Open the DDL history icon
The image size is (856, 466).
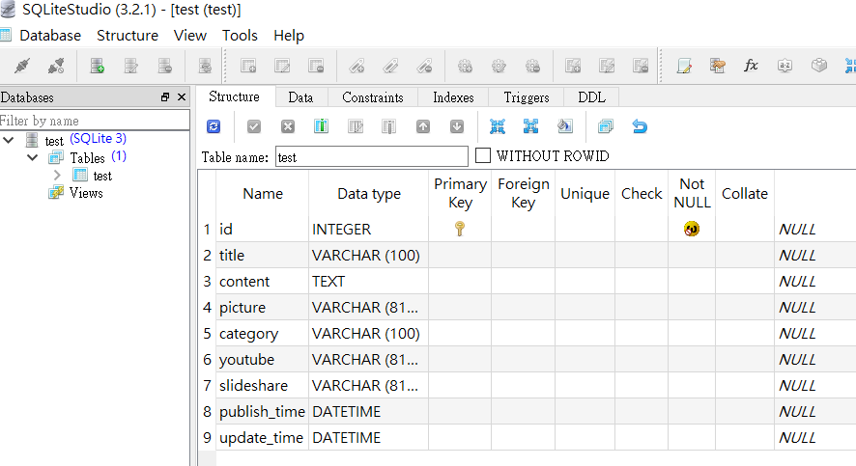717,66
